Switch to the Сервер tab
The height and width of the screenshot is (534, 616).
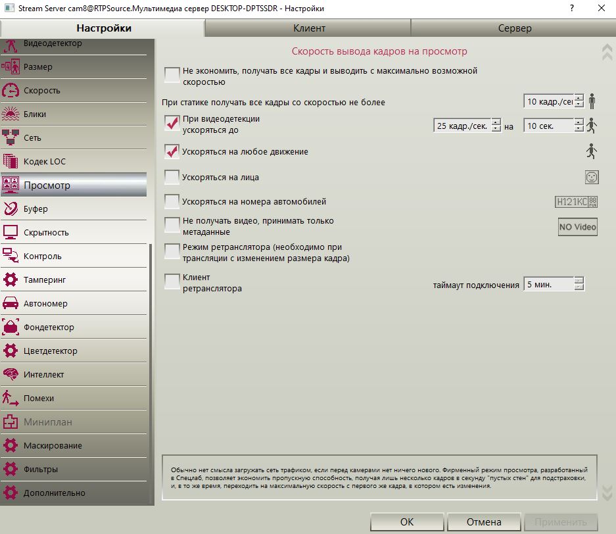[x=514, y=28]
